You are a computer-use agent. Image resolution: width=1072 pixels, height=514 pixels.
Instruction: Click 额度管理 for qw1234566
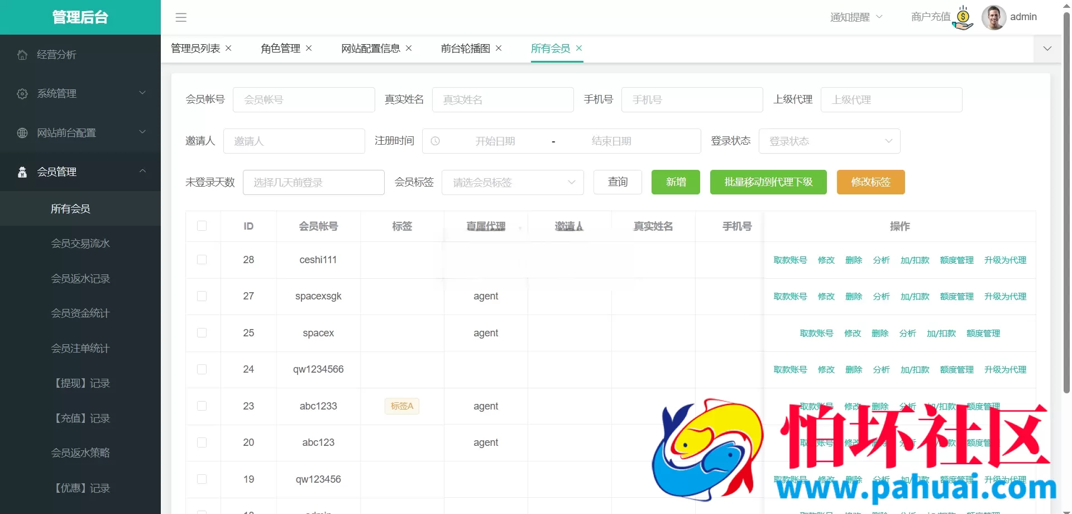(x=956, y=369)
